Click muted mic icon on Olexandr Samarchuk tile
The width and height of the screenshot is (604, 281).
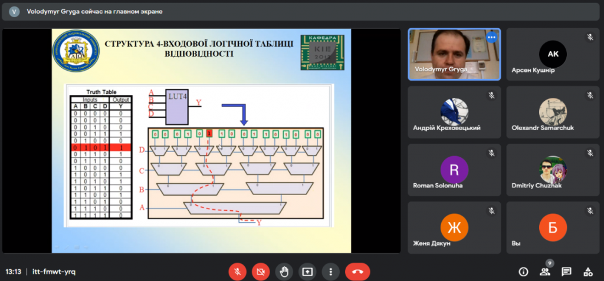[590, 95]
